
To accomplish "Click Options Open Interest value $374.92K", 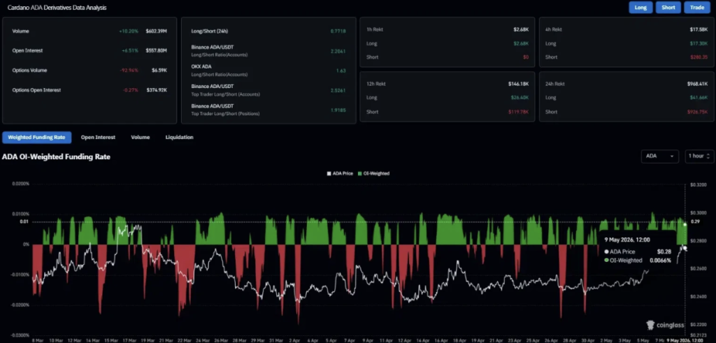I will pos(156,90).
